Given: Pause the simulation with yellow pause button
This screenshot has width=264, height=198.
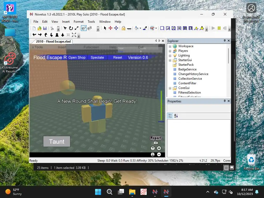Looking at the screenshot, I should (x=219, y=28).
